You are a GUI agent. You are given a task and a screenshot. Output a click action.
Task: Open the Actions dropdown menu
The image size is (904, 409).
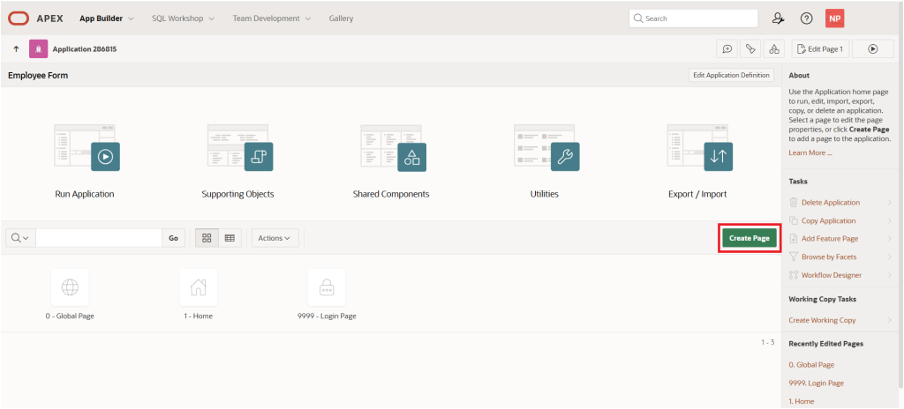point(275,238)
